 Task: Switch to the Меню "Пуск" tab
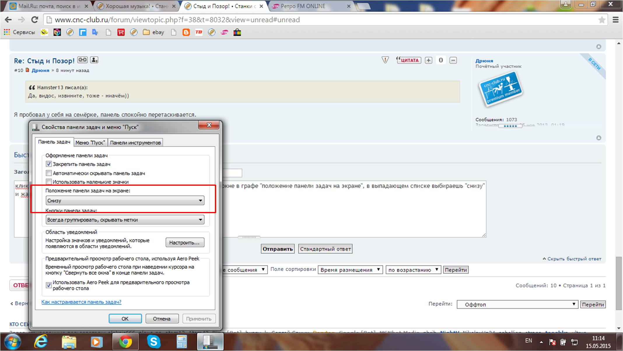[x=90, y=143]
